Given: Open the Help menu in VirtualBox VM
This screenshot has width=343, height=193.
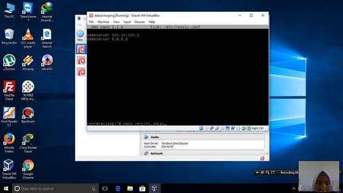Looking at the screenshot, I should (152, 22).
